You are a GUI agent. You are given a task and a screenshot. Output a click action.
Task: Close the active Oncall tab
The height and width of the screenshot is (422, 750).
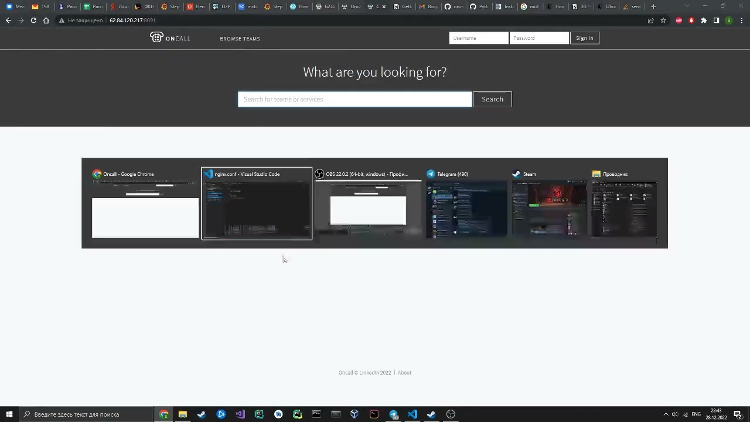tap(384, 6)
